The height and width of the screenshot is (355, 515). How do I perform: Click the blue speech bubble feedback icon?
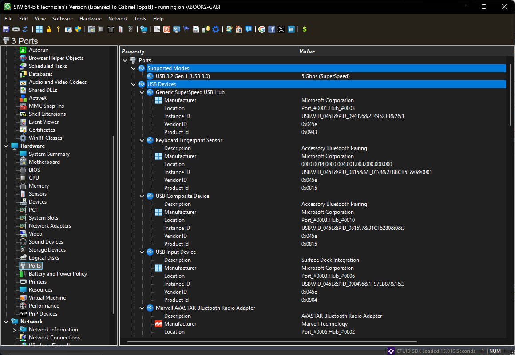coord(249,29)
